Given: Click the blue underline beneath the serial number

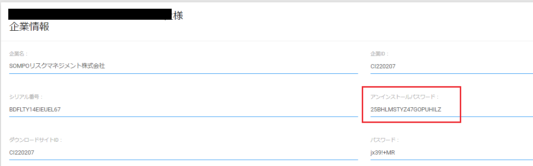Looking at the screenshot, I should tap(184, 116).
